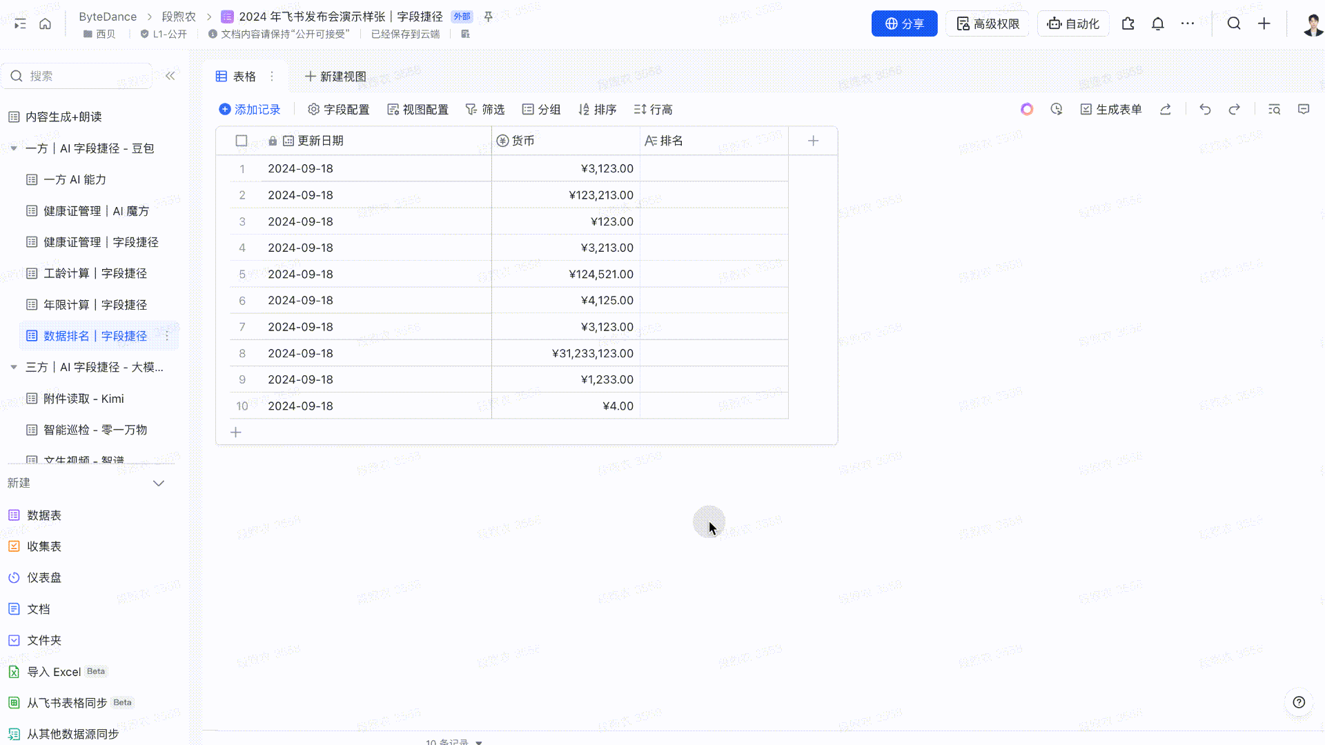Open the search magnifier in header

point(1234,23)
